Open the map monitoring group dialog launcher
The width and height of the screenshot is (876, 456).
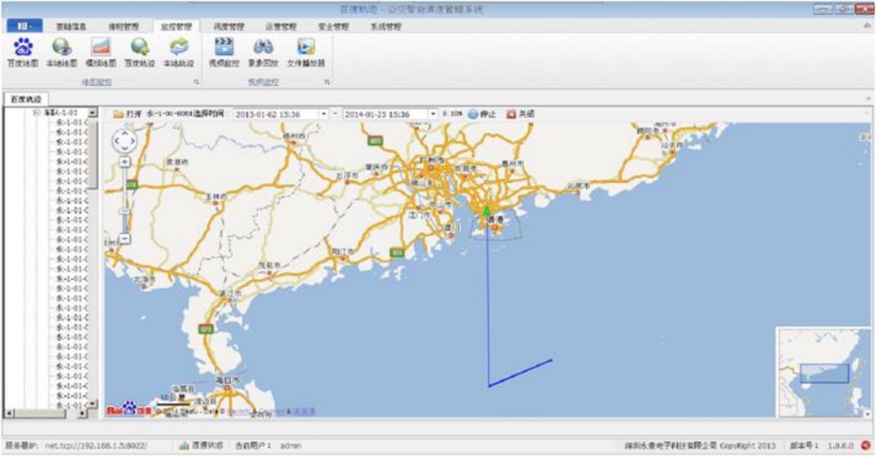[196, 82]
